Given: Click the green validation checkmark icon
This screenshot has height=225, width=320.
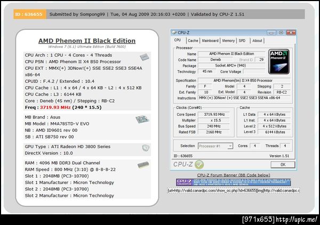Looking at the screenshot, I should click(199, 165).
